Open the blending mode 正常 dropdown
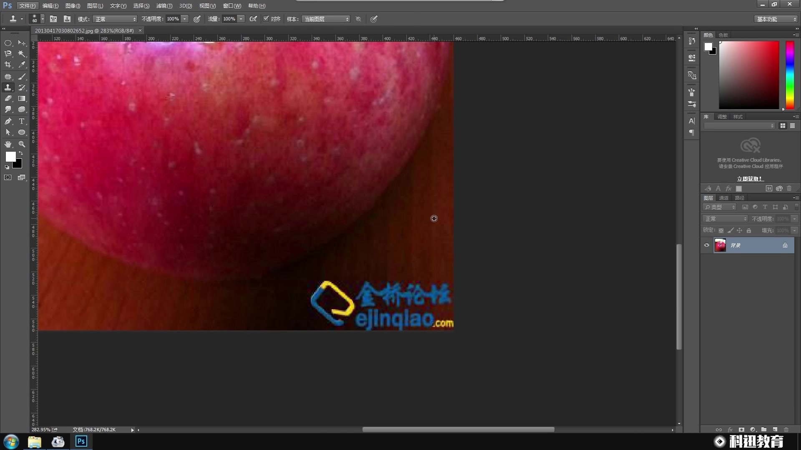Image resolution: width=801 pixels, height=450 pixels. pyautogui.click(x=725, y=218)
